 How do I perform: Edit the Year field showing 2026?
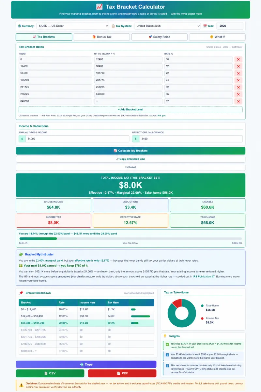(x=230, y=26)
